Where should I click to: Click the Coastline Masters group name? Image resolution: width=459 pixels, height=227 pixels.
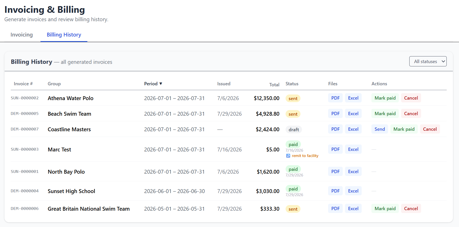pyautogui.click(x=69, y=129)
